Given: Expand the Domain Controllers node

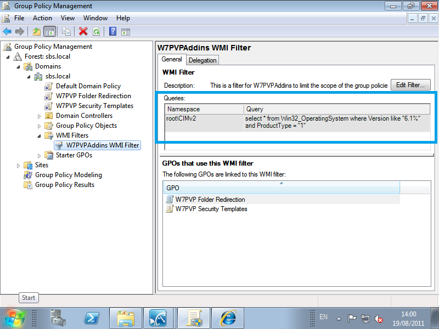Looking at the screenshot, I should [x=40, y=116].
